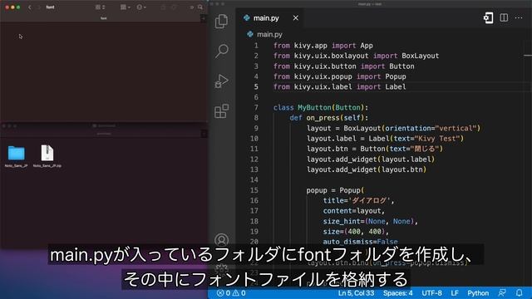Close the Finder font window
532x299 pixels.
(x=7, y=7)
